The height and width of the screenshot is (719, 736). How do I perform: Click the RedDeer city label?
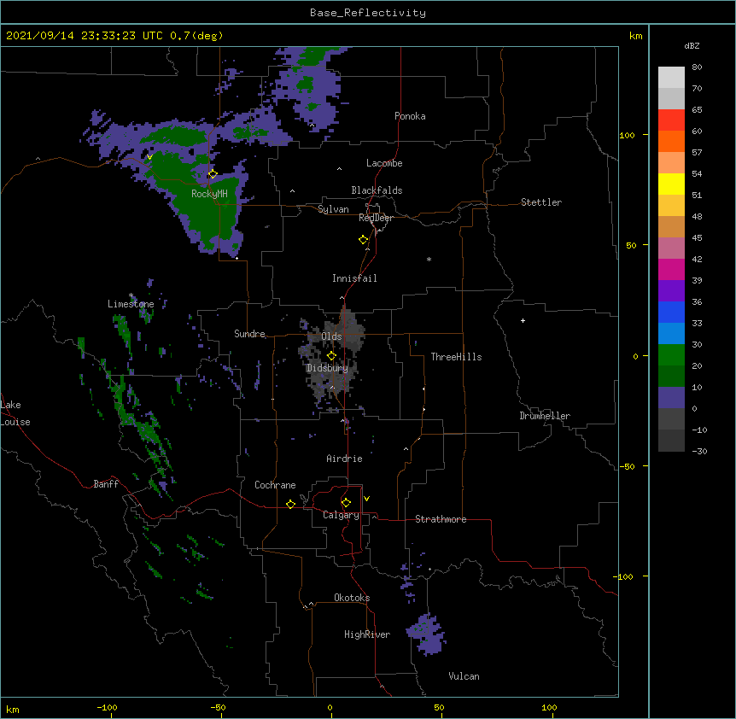376,218
